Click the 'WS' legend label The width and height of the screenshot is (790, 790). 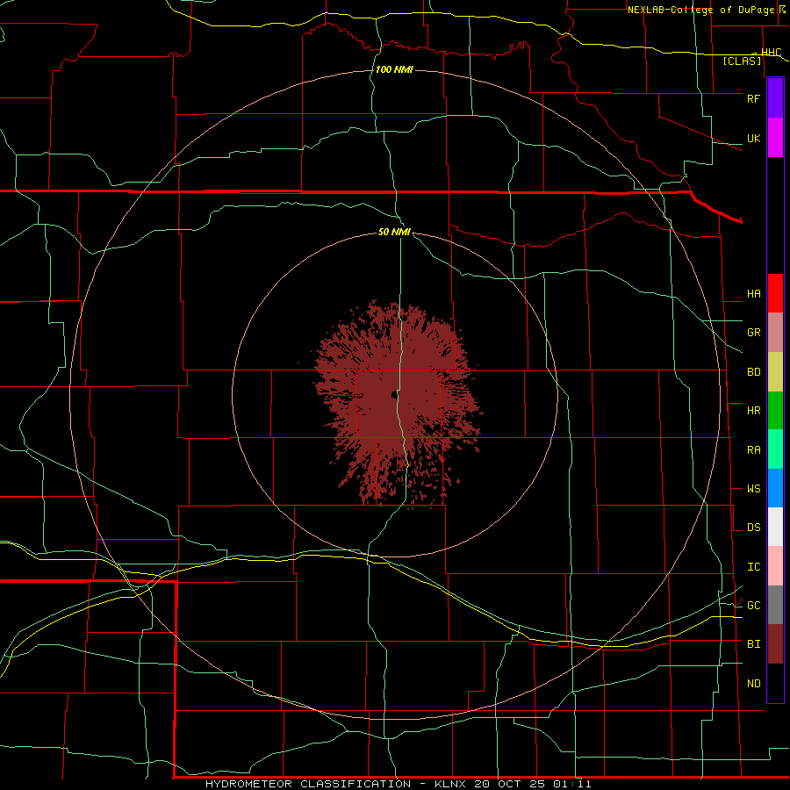point(753,489)
